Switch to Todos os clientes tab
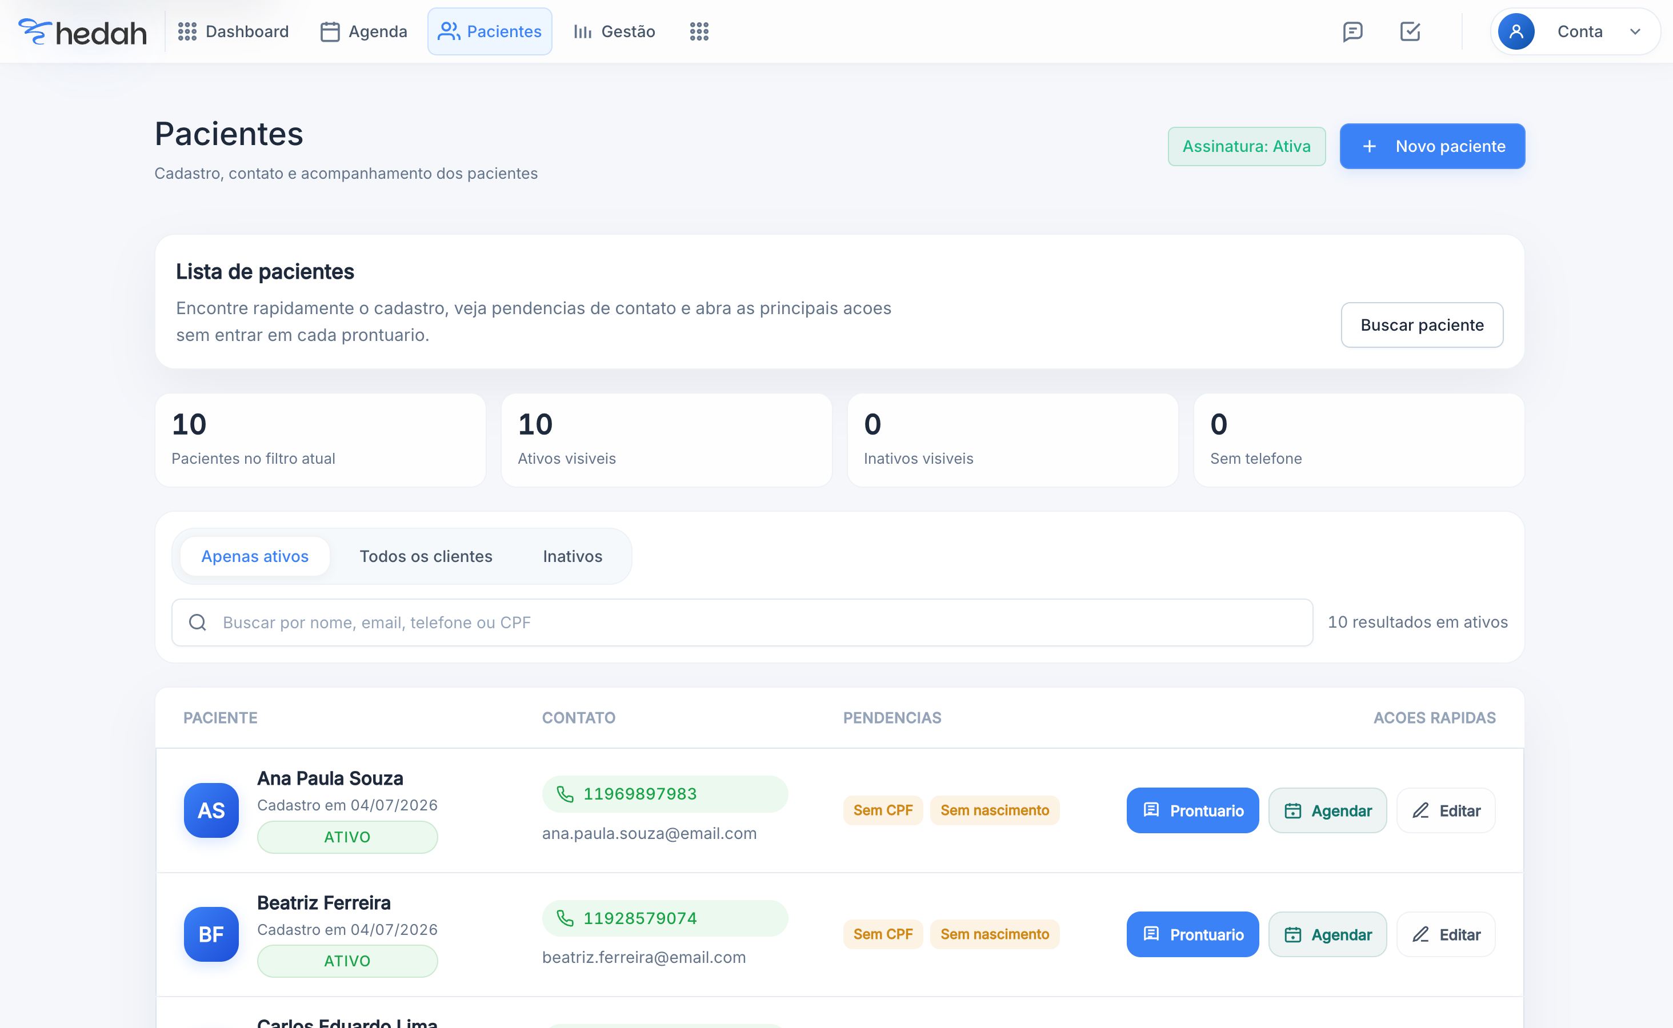 (426, 556)
